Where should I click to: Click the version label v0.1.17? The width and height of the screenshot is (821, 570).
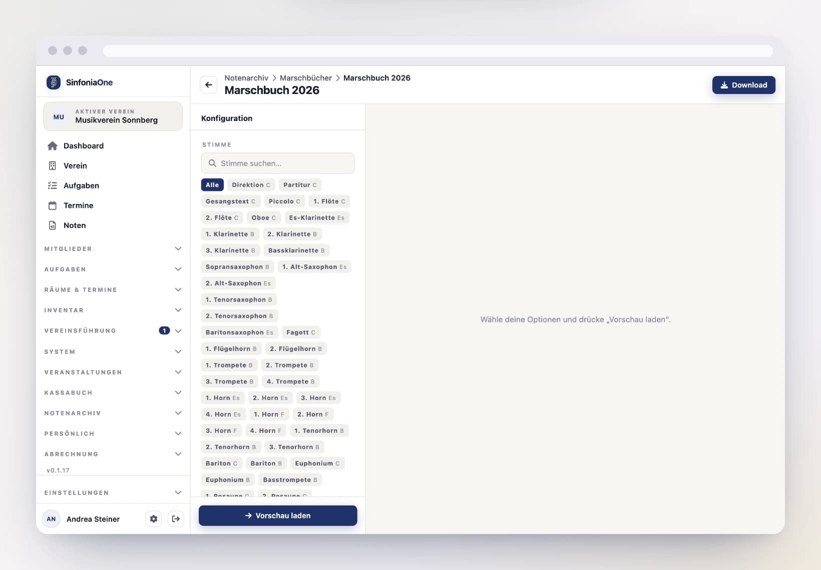(x=58, y=470)
